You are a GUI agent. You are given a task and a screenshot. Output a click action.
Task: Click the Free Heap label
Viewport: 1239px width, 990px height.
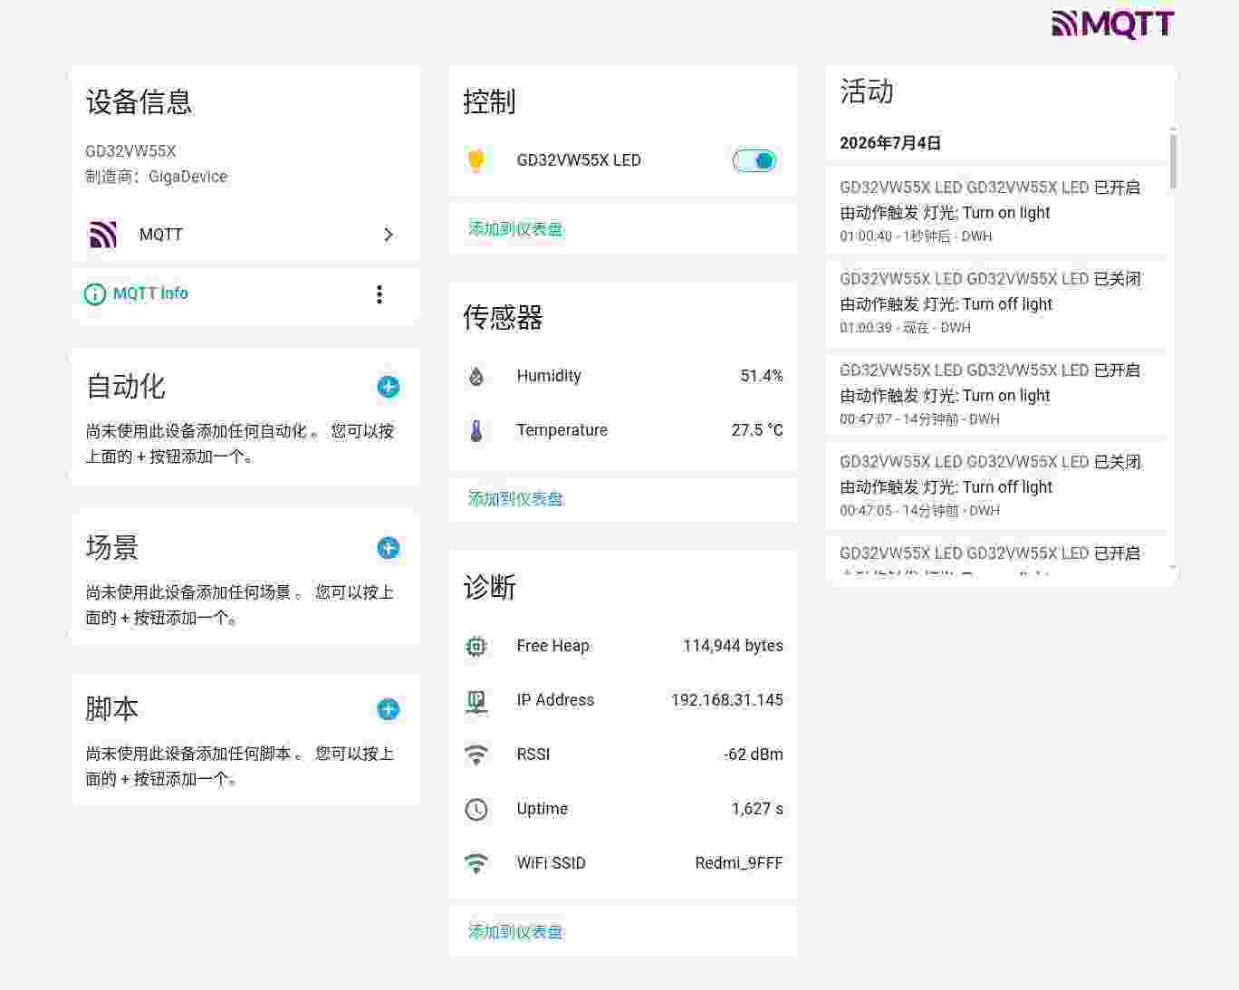point(552,646)
